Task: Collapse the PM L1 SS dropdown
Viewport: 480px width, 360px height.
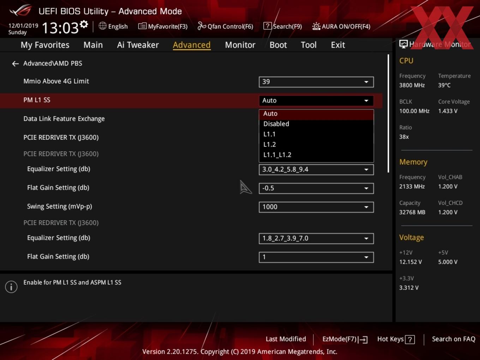Action: click(316, 101)
